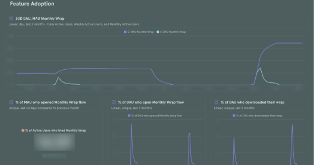
Task: Click the 'Feature Adoption' heading
Action: point(32,4)
